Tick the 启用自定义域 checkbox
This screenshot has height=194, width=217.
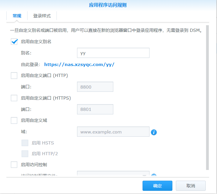coord(14,120)
